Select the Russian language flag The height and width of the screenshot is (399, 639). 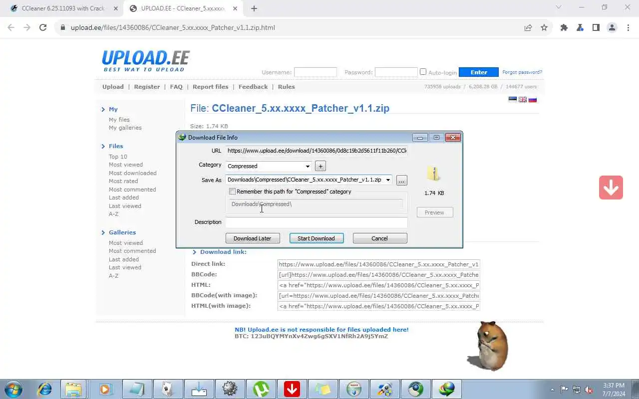coord(533,99)
